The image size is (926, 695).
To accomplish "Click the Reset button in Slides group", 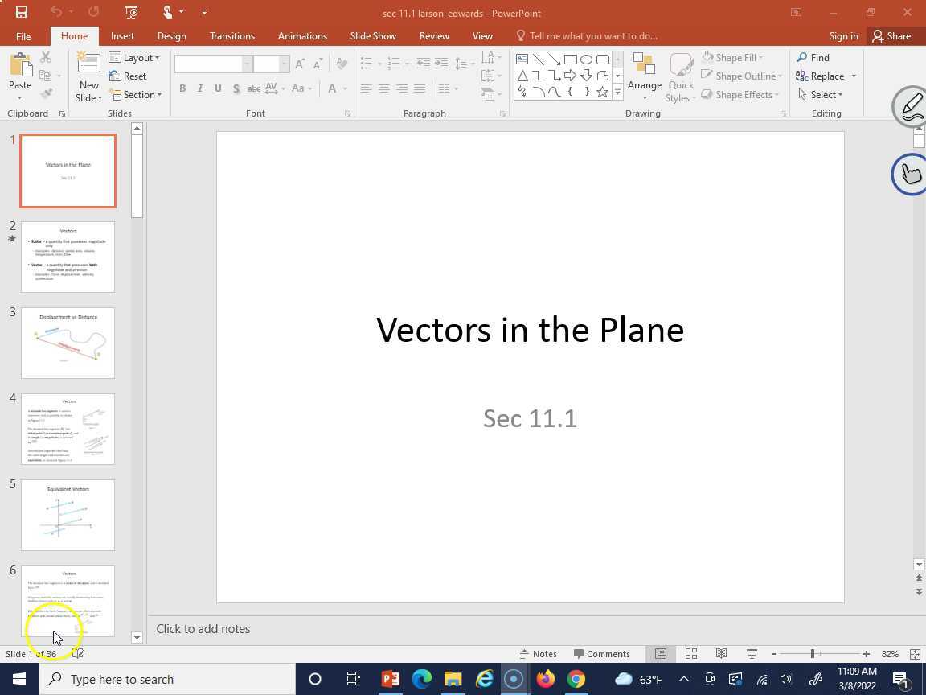I will coord(128,76).
